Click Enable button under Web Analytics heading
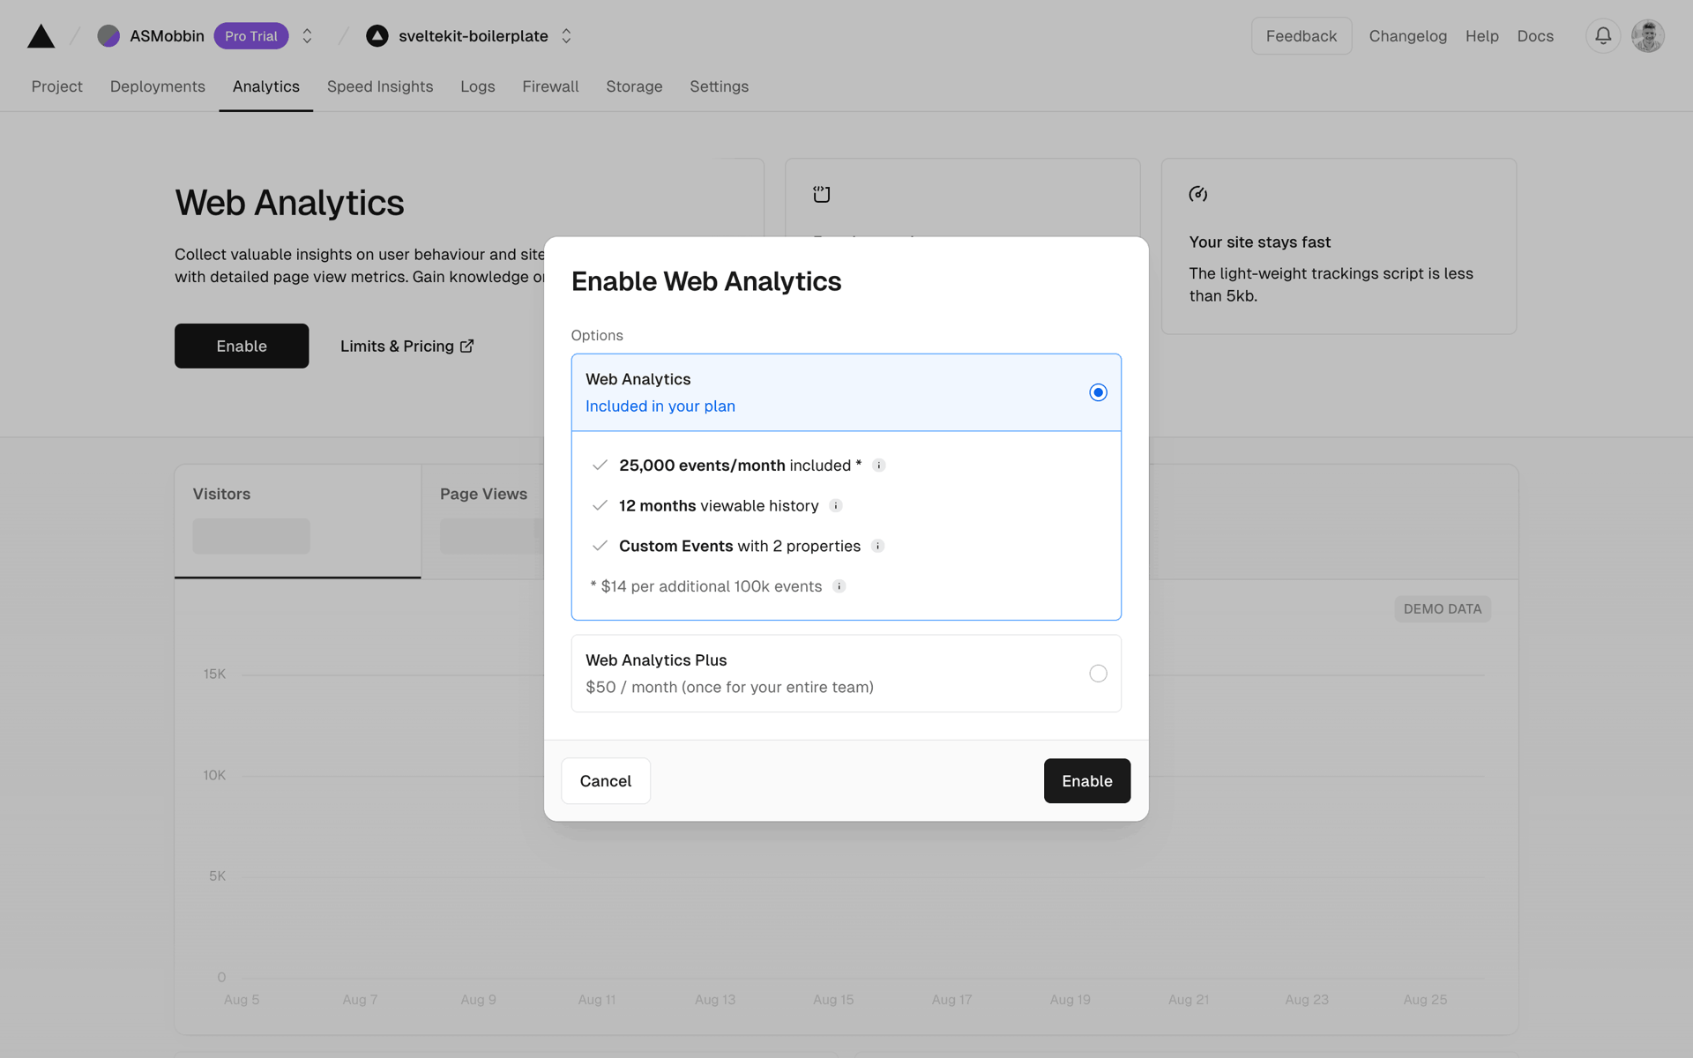The image size is (1693, 1058). (x=242, y=346)
